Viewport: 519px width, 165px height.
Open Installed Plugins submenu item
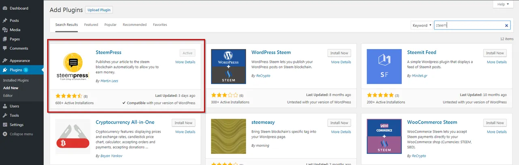coord(16,80)
